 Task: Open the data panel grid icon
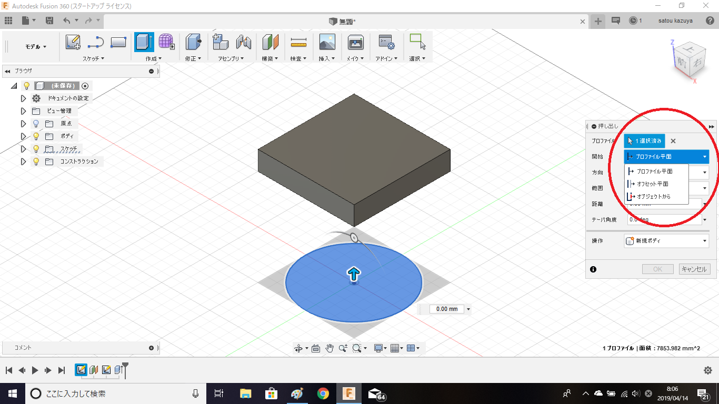(8, 21)
